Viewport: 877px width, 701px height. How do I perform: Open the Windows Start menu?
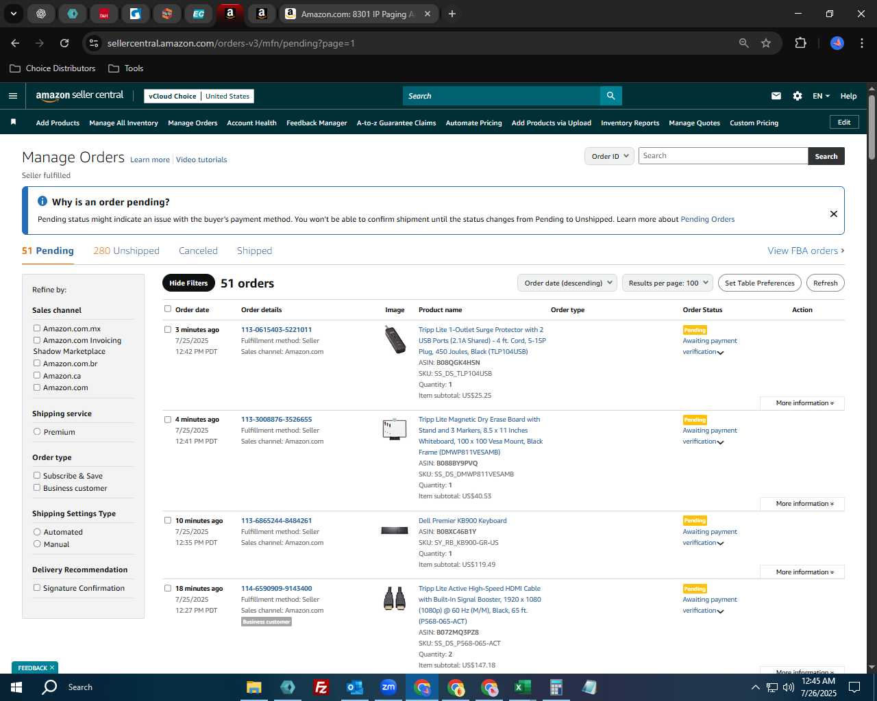pyautogui.click(x=16, y=687)
